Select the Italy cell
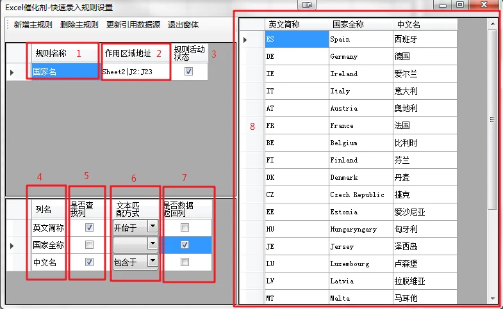 tap(361, 91)
